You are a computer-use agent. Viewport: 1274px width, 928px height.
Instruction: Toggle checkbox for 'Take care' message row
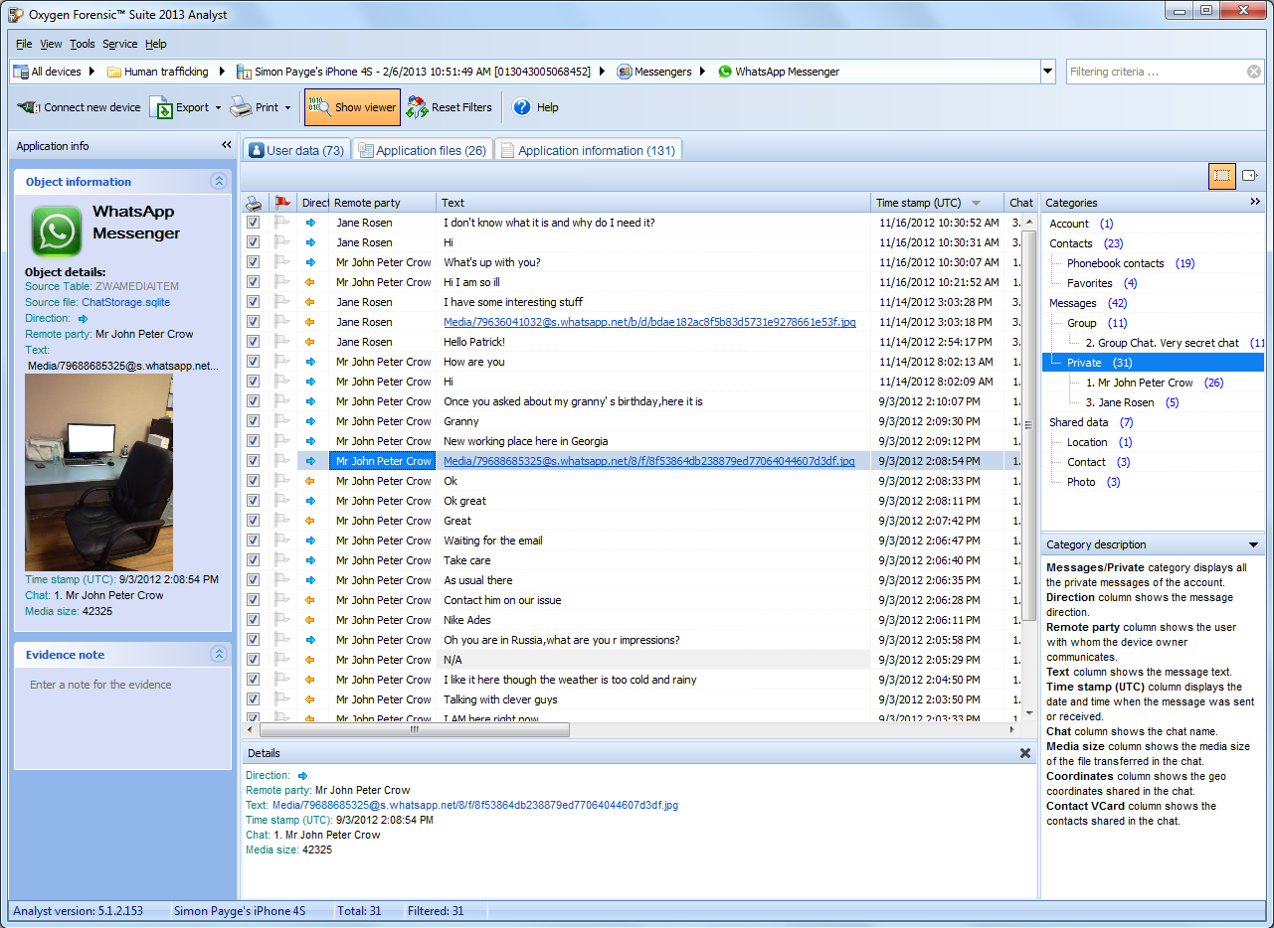click(x=254, y=560)
